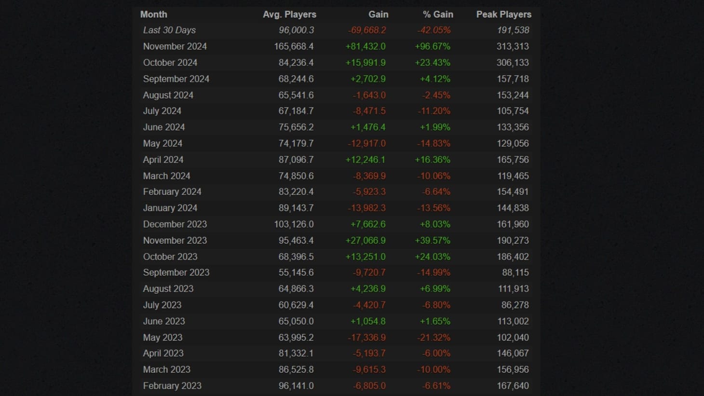Click the gain value +81,432.0
This screenshot has width=704, height=396.
pyautogui.click(x=366, y=46)
